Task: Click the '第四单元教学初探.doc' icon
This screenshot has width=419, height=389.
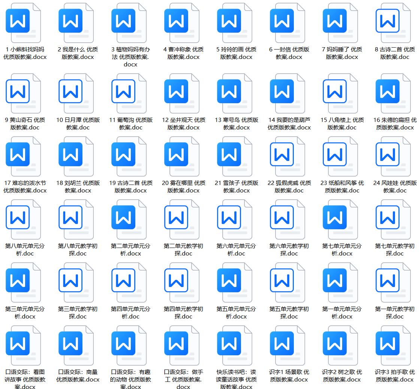Action: [x=182, y=282]
